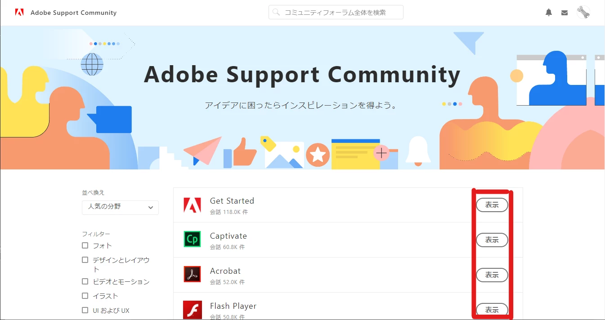Click the Captivate product icon

point(193,240)
